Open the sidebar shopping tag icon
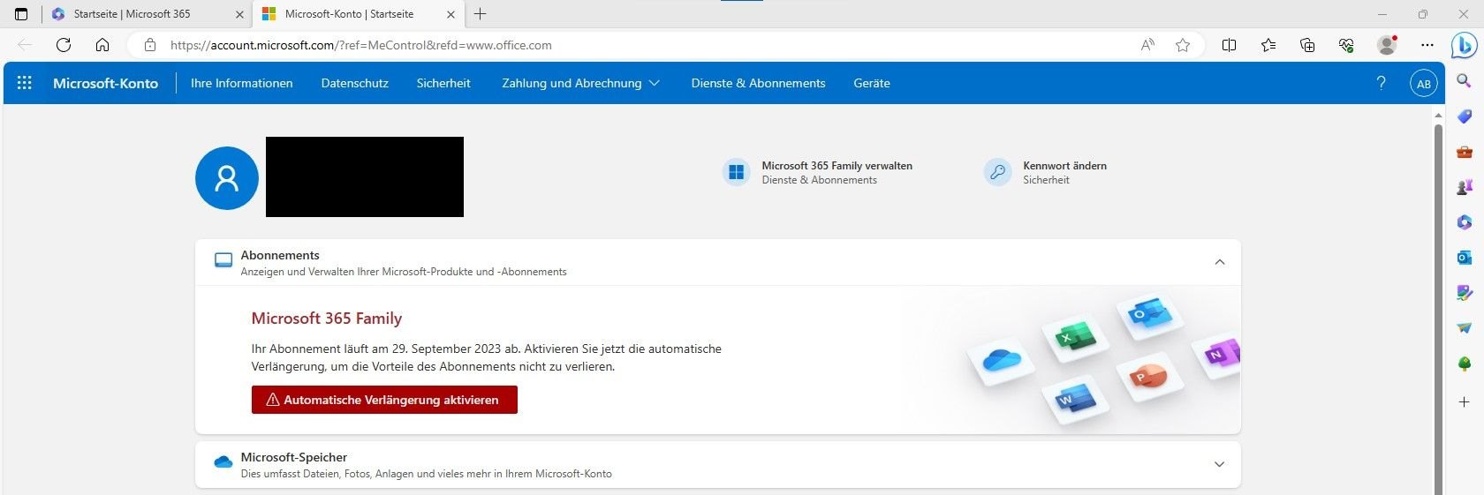 (x=1464, y=116)
